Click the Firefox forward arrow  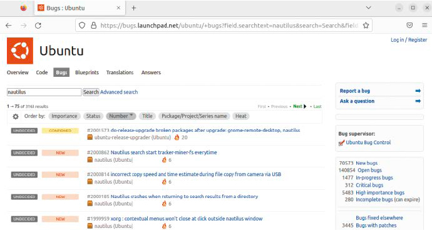point(24,26)
